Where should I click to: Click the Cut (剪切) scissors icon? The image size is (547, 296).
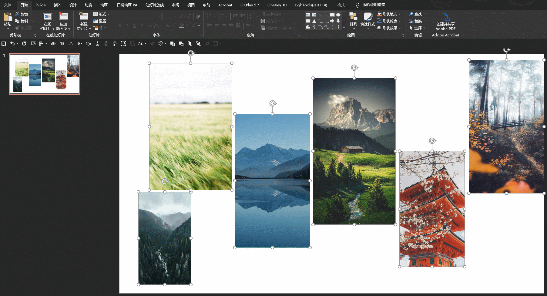point(18,14)
